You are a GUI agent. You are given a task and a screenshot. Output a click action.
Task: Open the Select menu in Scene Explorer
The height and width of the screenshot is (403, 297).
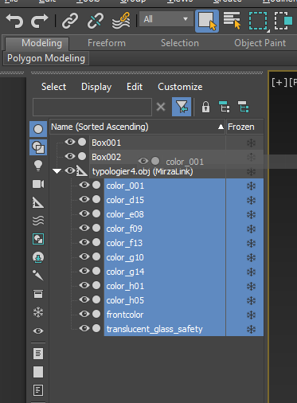(x=53, y=87)
